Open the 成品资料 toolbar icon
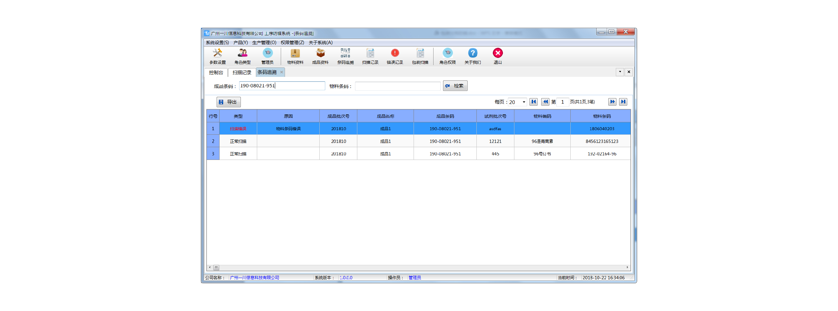 (320, 56)
